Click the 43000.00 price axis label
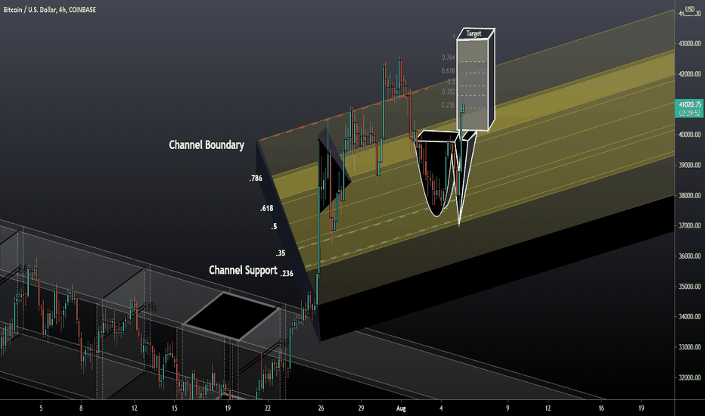This screenshot has height=416, width=705. click(690, 44)
